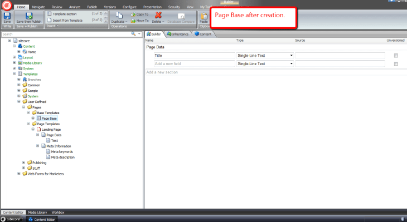Select the Branches node icon
The image size is (407, 222).
(x=25, y=79)
